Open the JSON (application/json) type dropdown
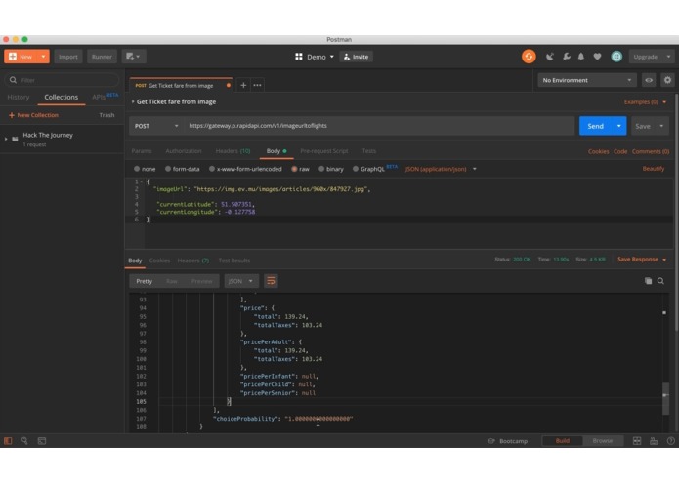The image size is (679, 482). tap(441, 169)
